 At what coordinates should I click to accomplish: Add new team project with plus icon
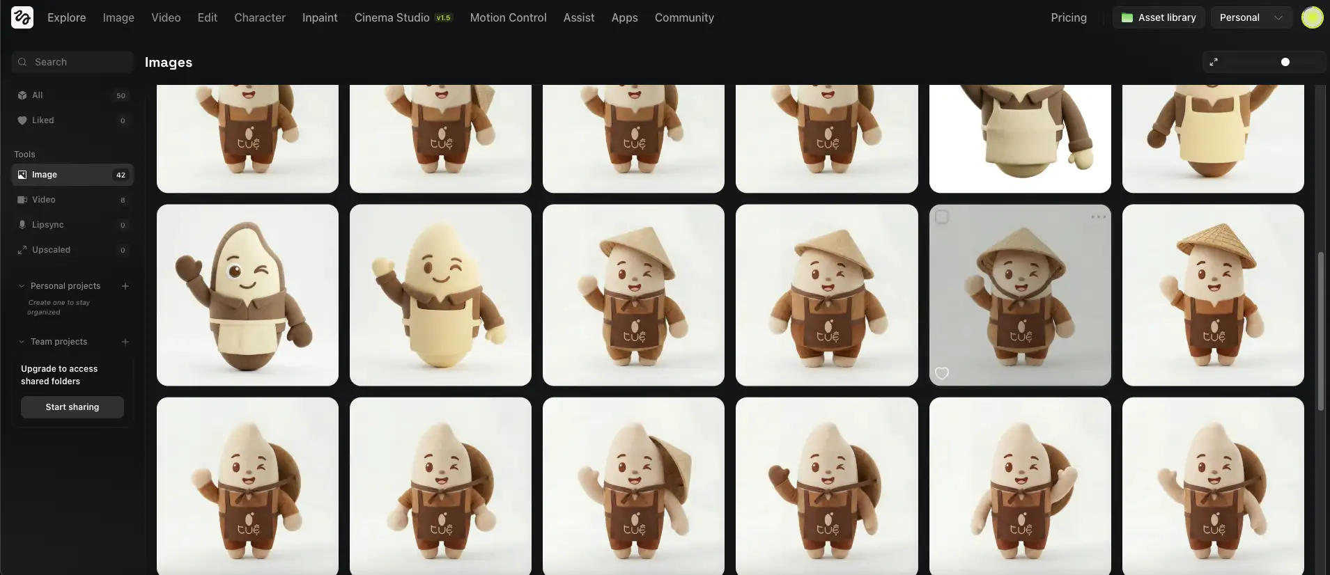pos(125,342)
